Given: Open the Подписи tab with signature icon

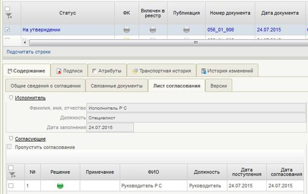Looking at the screenshot, I should [69, 71].
